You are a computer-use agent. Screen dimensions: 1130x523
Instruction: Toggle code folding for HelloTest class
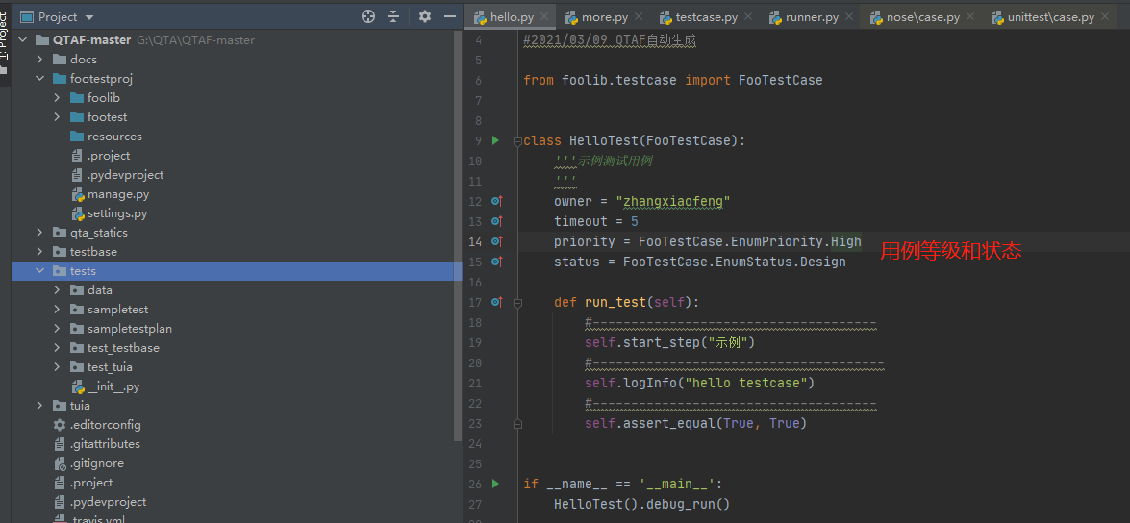[517, 140]
